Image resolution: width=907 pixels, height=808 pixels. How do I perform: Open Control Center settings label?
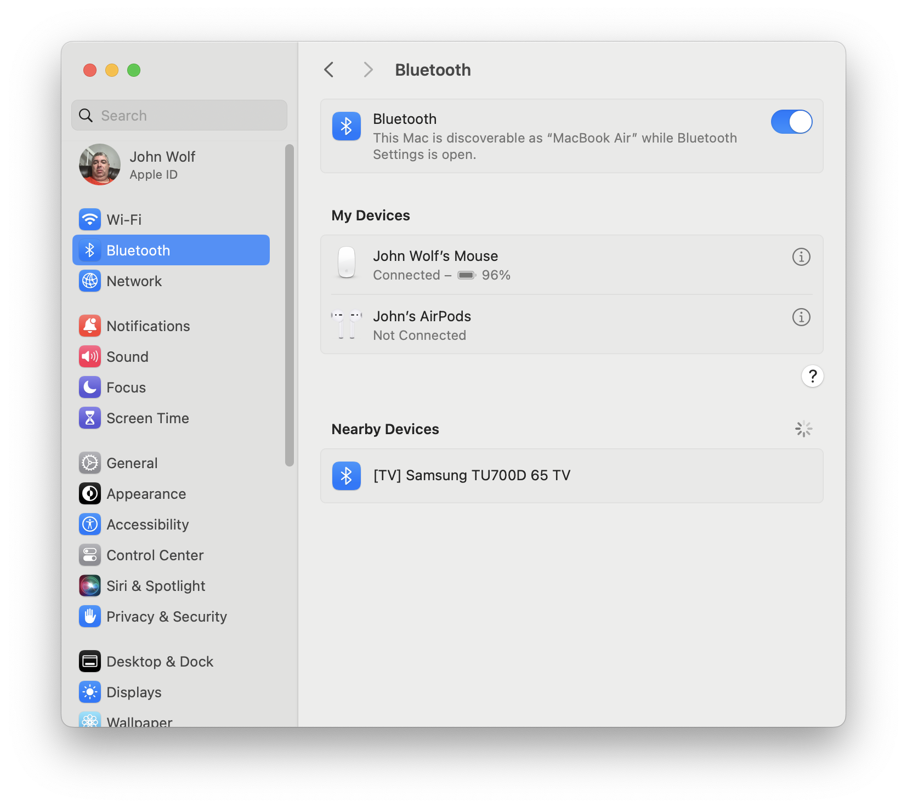coord(155,555)
